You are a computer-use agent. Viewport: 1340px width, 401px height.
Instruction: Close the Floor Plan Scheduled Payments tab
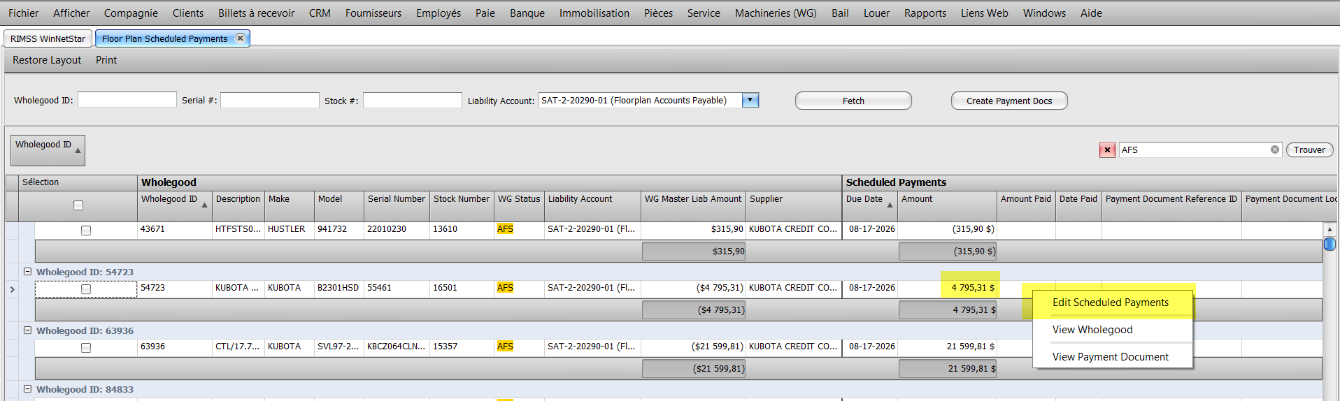(240, 38)
